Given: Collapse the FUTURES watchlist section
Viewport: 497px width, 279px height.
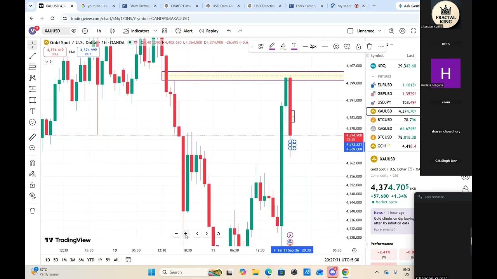Looking at the screenshot, I should pyautogui.click(x=373, y=77).
